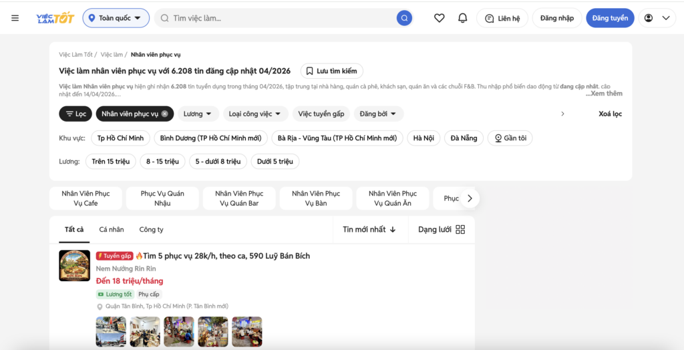684x350 pixels.
Task: Click the Đăng tuyển button
Action: [610, 18]
